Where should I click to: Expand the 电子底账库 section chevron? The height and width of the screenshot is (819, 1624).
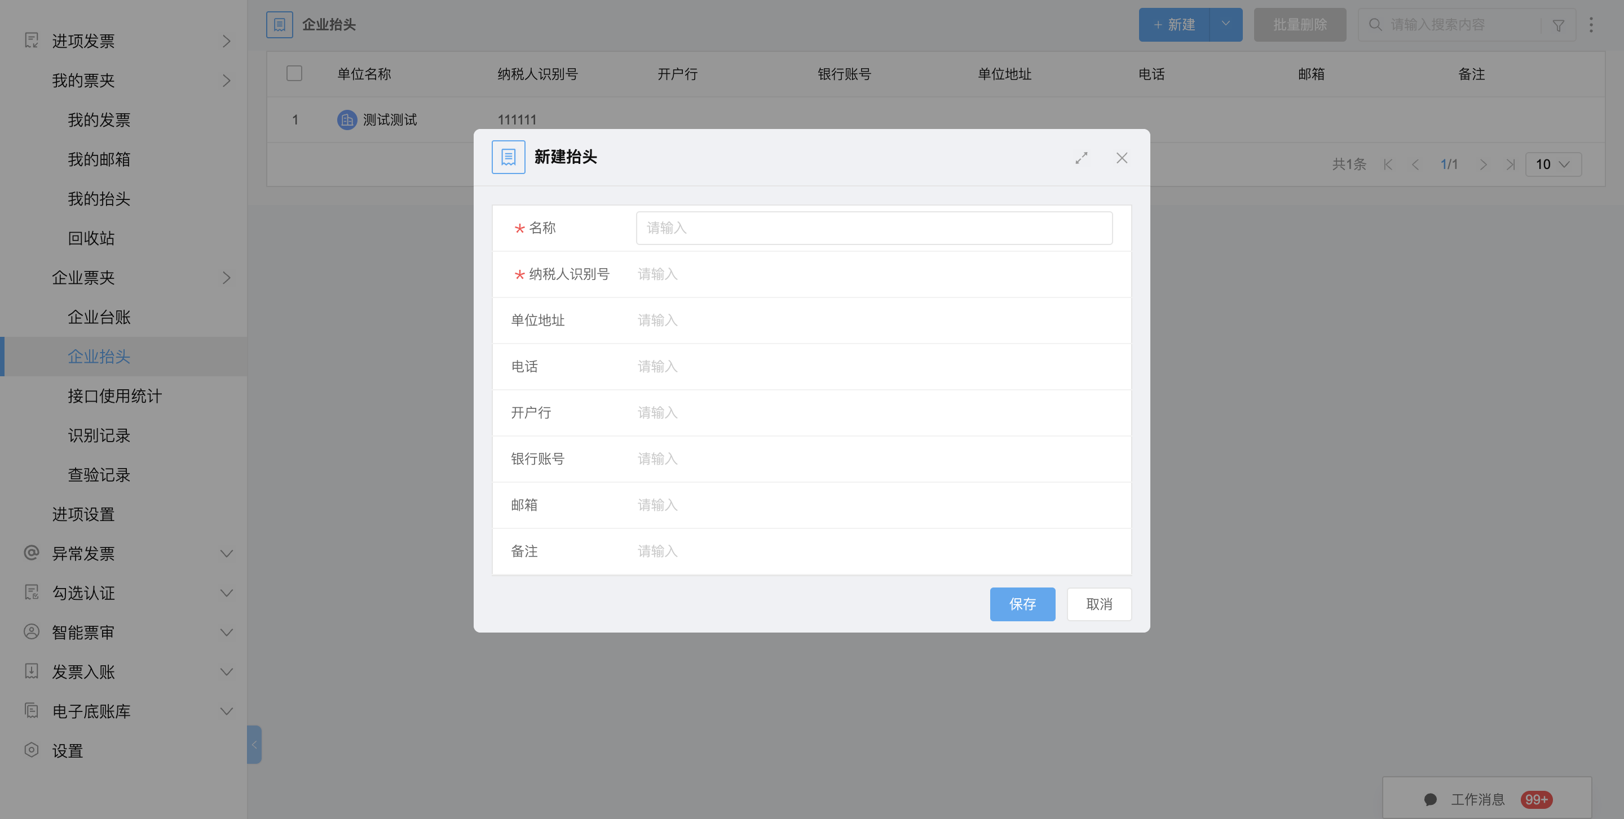226,711
